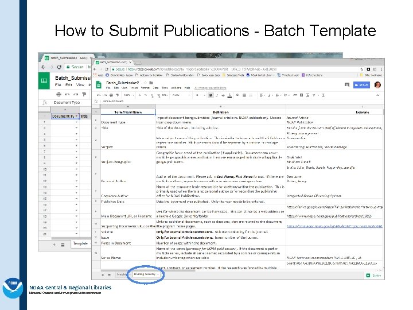Click the add sheet plus in back window

[54, 245]
